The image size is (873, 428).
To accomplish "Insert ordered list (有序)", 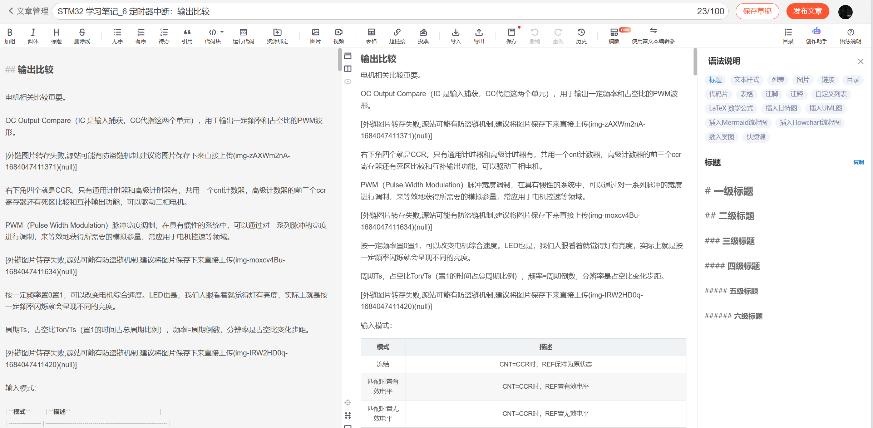I will coord(141,36).
